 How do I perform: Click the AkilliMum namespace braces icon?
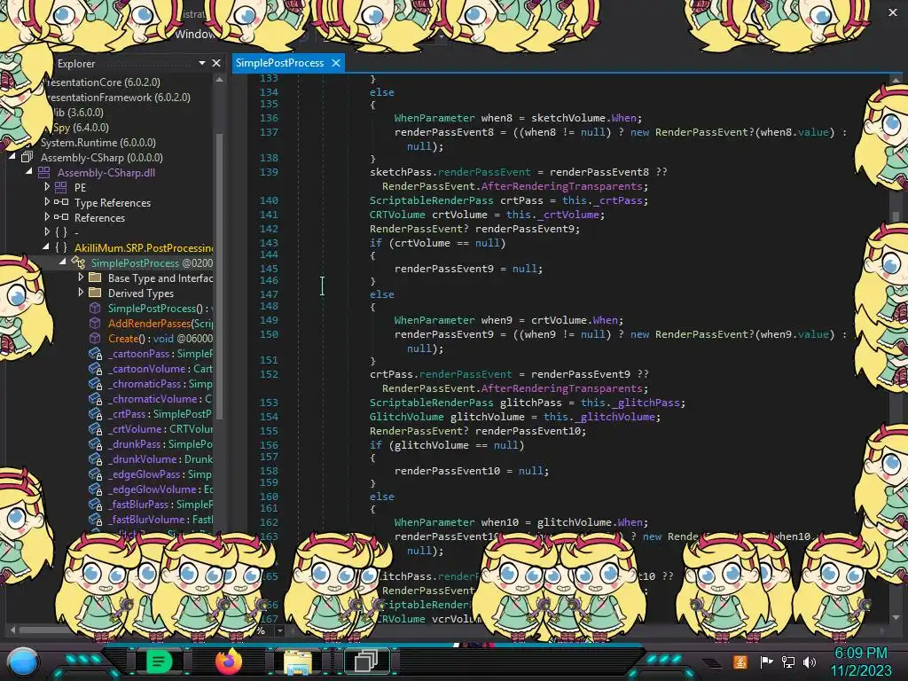click(61, 247)
